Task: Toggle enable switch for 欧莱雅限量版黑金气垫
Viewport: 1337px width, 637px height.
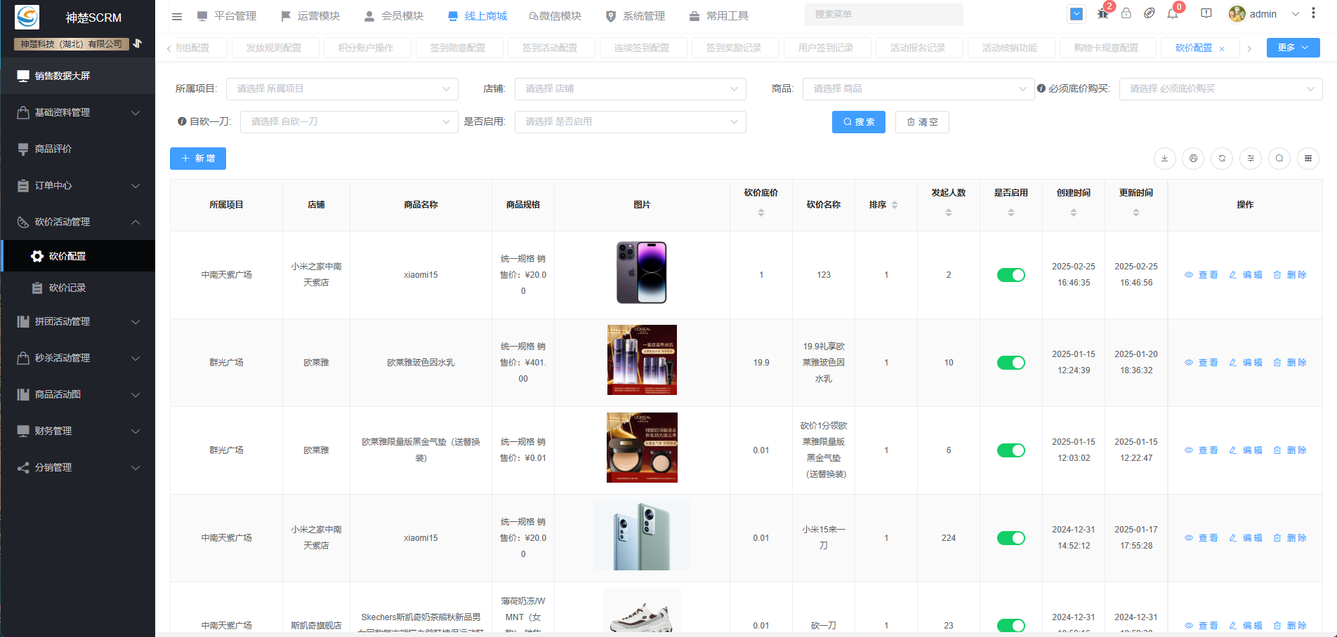Action: (x=1011, y=450)
